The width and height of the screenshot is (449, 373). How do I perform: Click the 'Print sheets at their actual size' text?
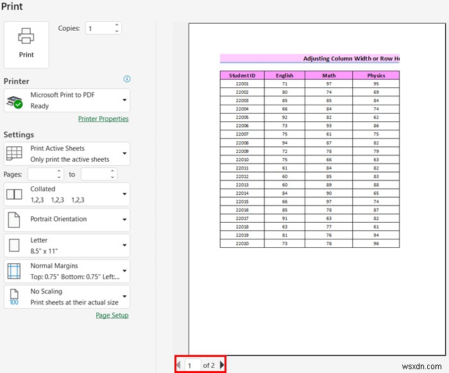click(x=74, y=302)
